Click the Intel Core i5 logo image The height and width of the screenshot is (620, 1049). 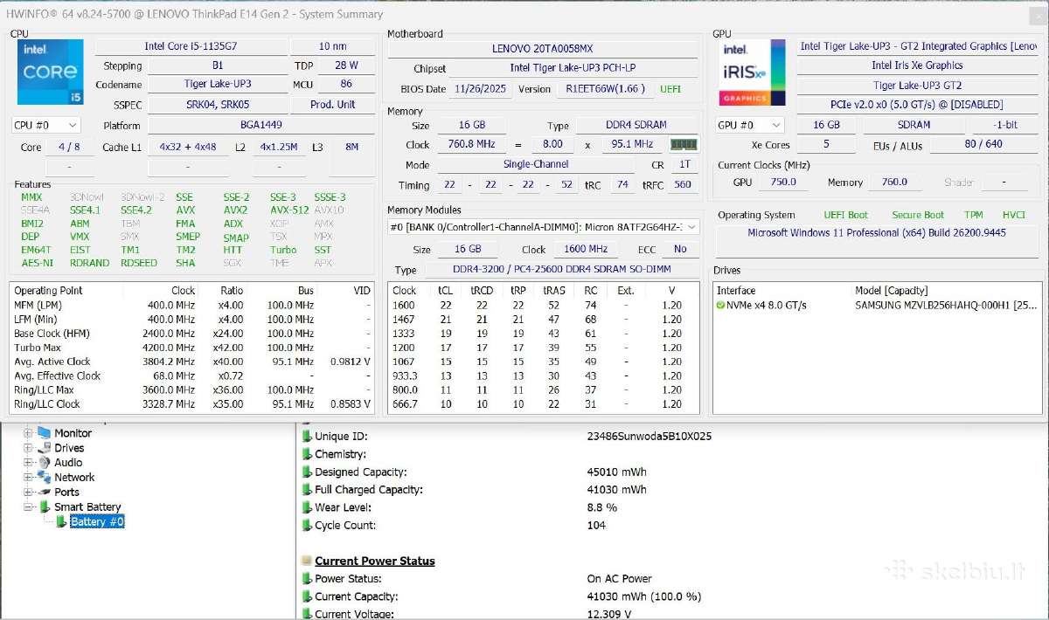click(51, 72)
